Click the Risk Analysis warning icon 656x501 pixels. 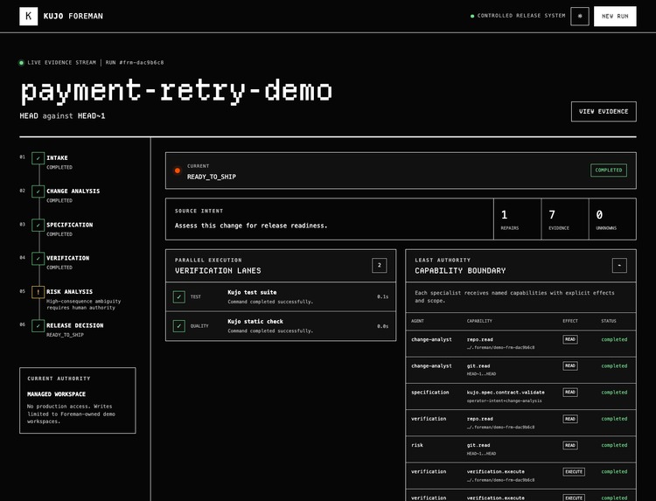(x=38, y=292)
